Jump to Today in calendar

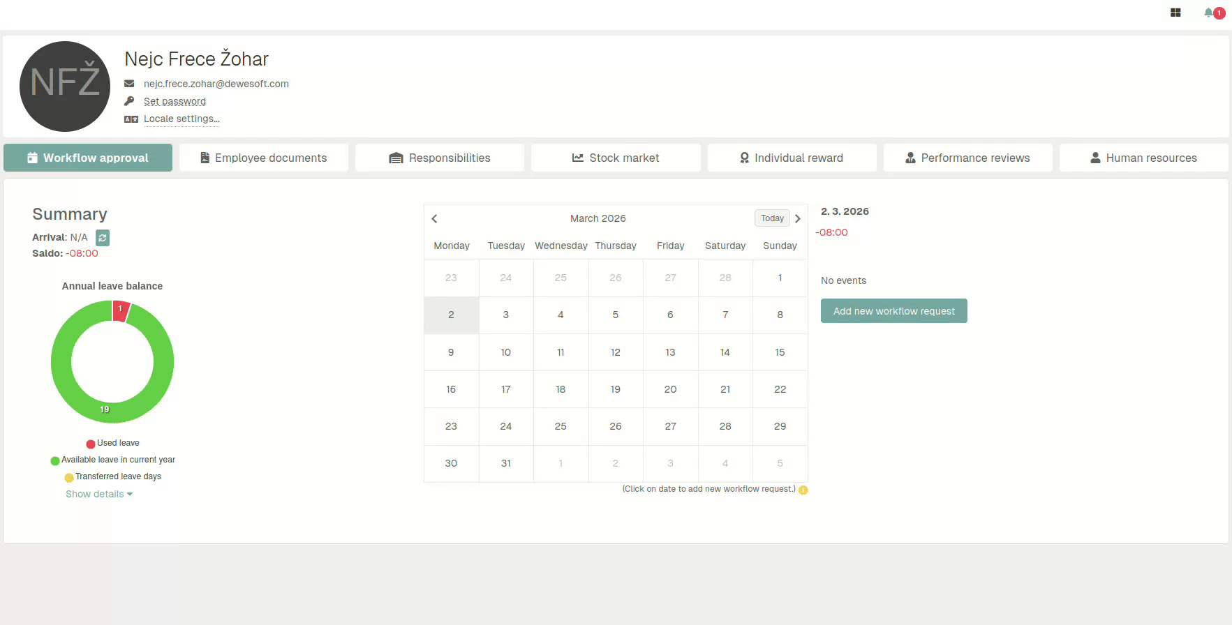click(x=772, y=218)
